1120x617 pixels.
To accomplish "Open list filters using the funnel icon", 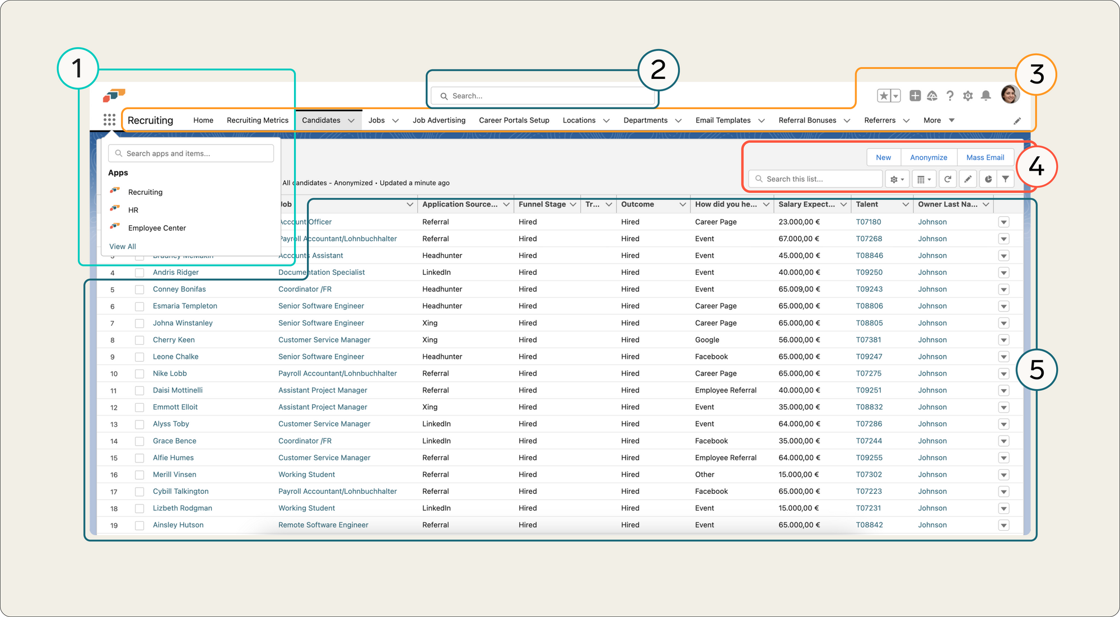I will [1006, 179].
